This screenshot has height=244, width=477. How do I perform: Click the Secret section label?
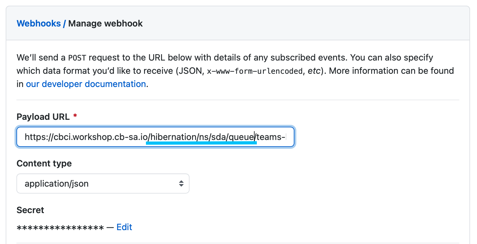[x=30, y=210]
